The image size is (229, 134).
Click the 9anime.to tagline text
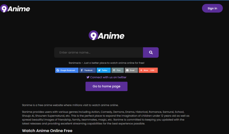[x=106, y=63]
